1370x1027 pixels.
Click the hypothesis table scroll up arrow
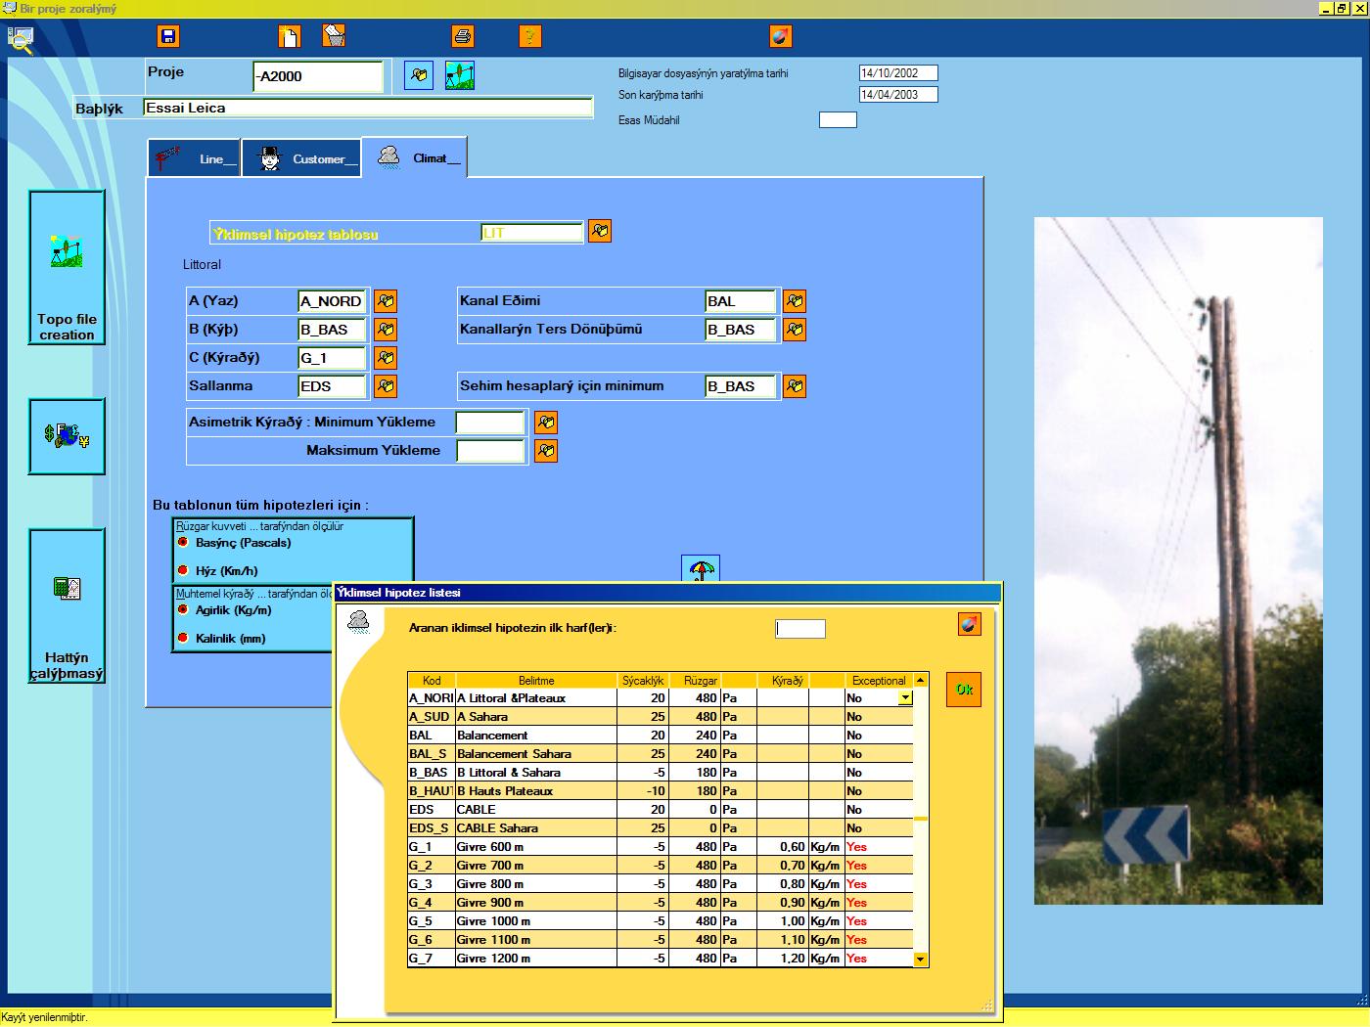click(x=921, y=680)
